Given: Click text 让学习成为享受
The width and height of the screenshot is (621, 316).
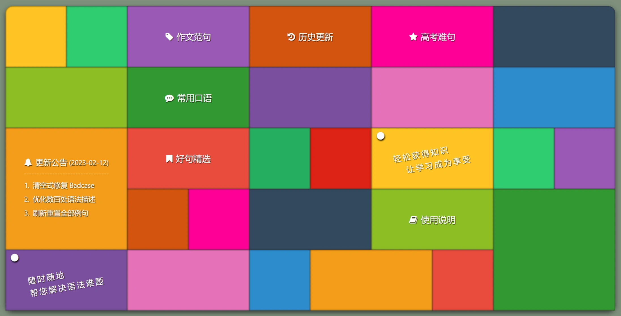Looking at the screenshot, I should click(438, 164).
